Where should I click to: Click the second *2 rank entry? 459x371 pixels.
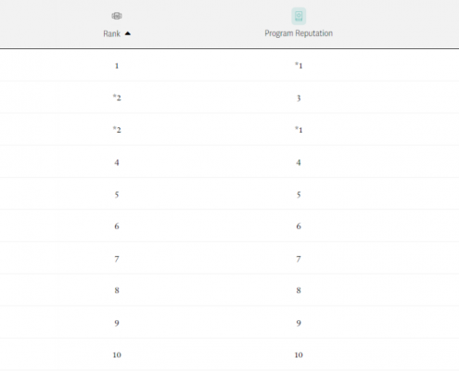pos(117,130)
